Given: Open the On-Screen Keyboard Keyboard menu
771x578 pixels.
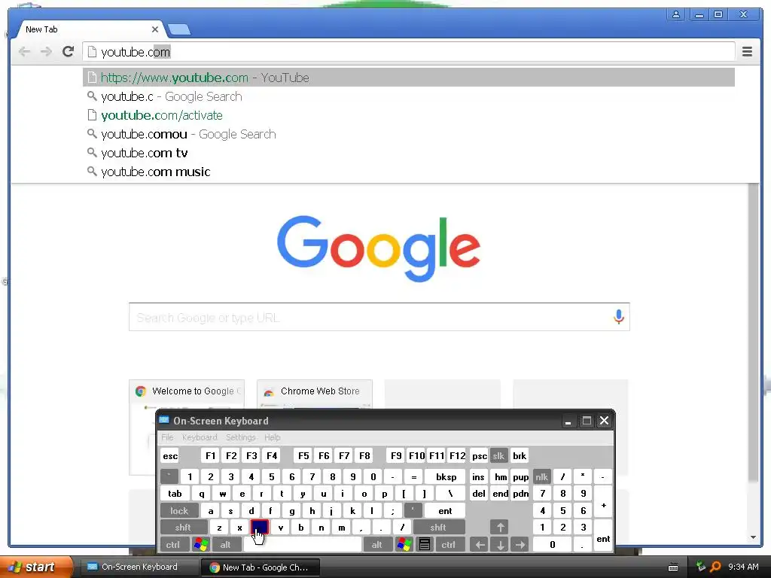Looking at the screenshot, I should (200, 437).
